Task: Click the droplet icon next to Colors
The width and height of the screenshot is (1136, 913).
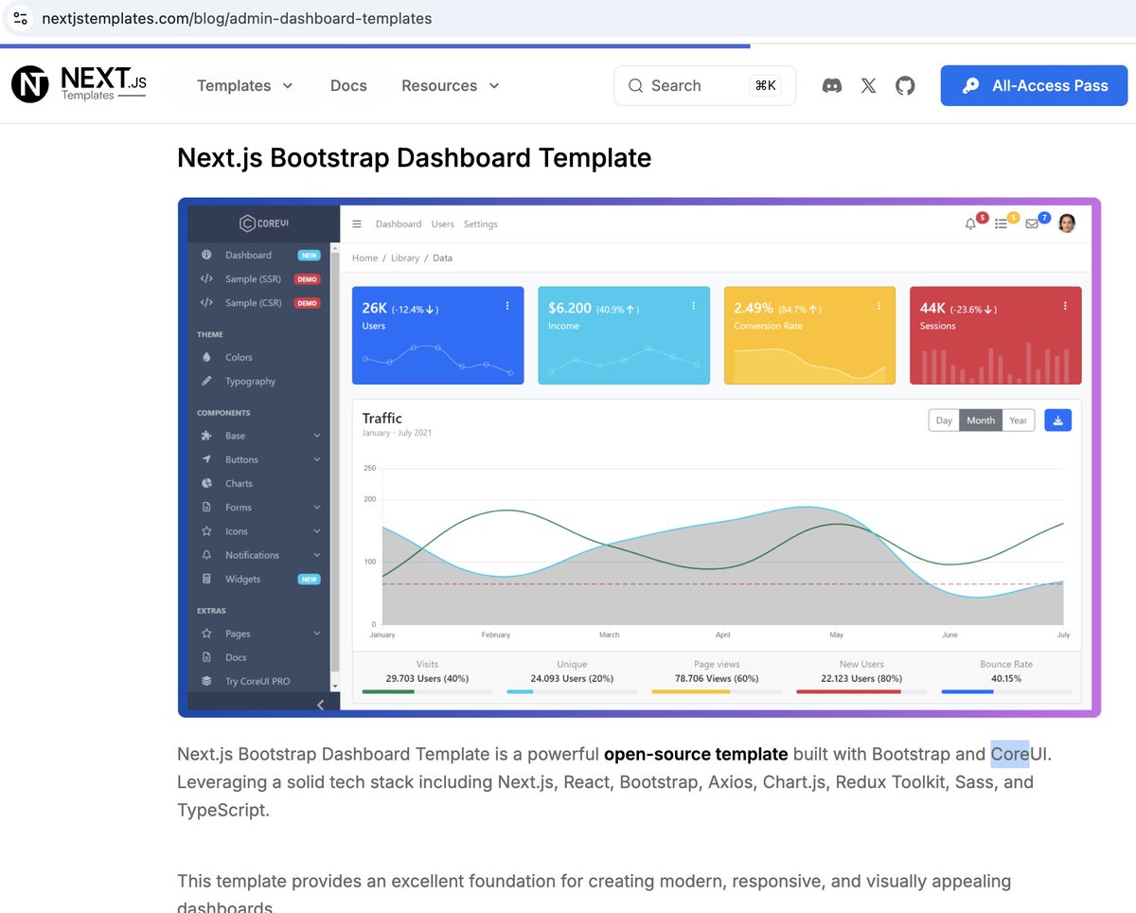Action: tap(206, 357)
